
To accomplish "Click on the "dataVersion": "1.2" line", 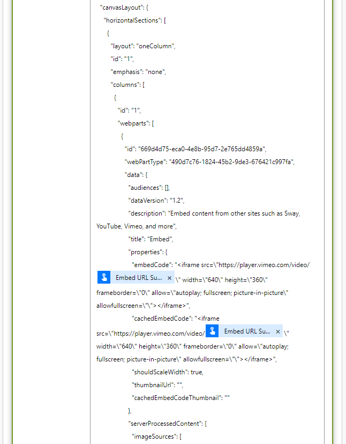I will tap(156, 201).
